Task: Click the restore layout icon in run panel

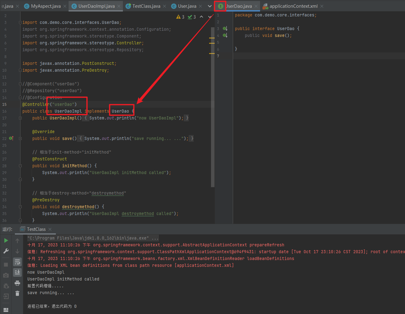Action: [x=6, y=310]
